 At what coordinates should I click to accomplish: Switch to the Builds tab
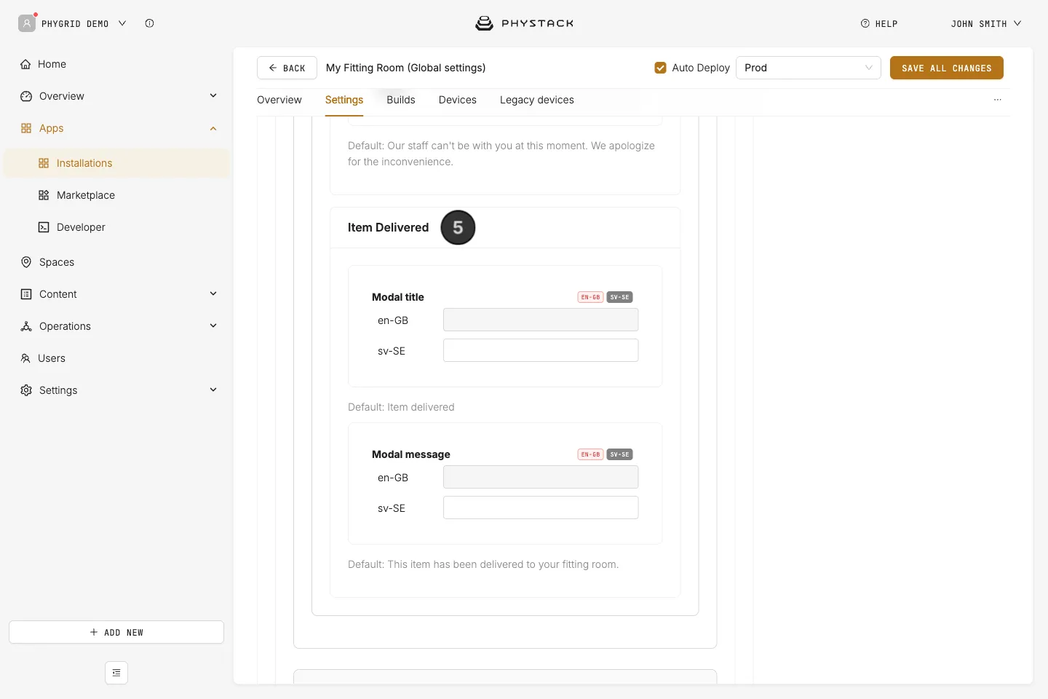[401, 100]
